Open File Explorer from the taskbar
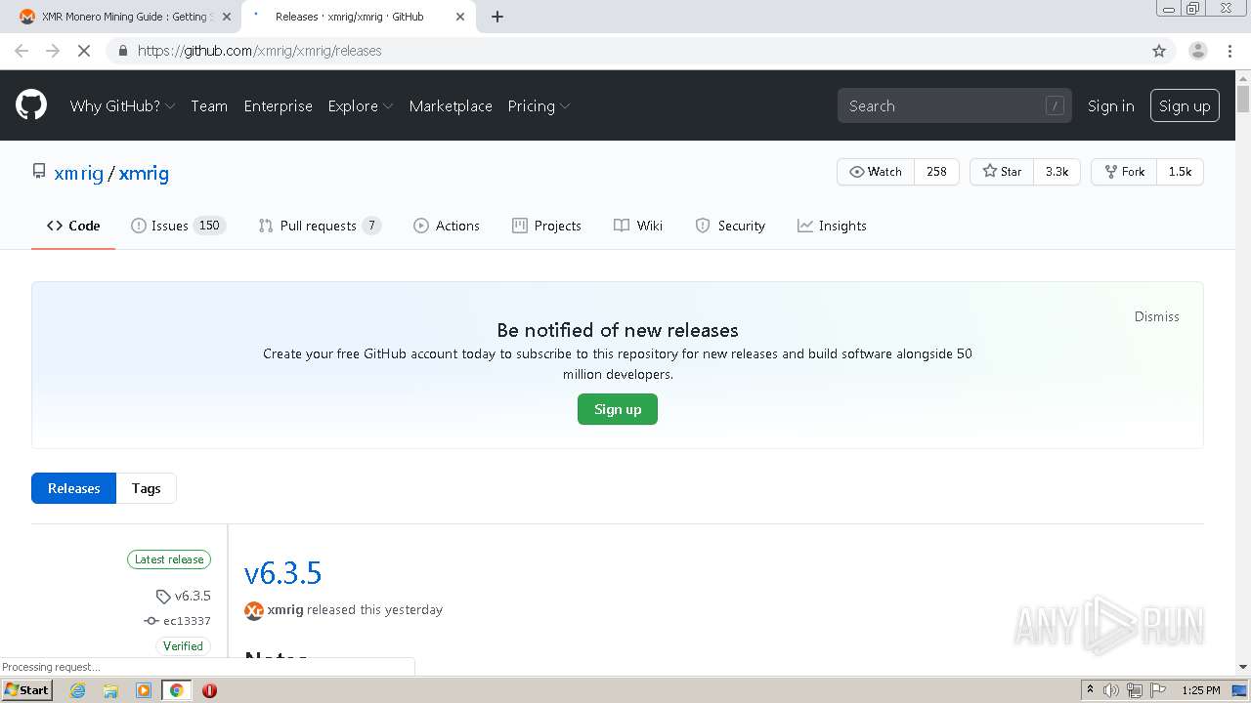The height and width of the screenshot is (703, 1251). tap(110, 690)
